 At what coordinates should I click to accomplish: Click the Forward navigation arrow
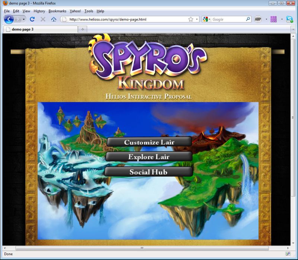(x=18, y=19)
